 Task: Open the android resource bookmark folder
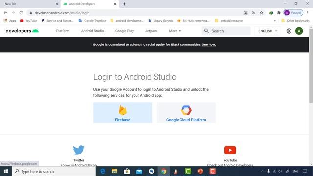[x=229, y=21]
